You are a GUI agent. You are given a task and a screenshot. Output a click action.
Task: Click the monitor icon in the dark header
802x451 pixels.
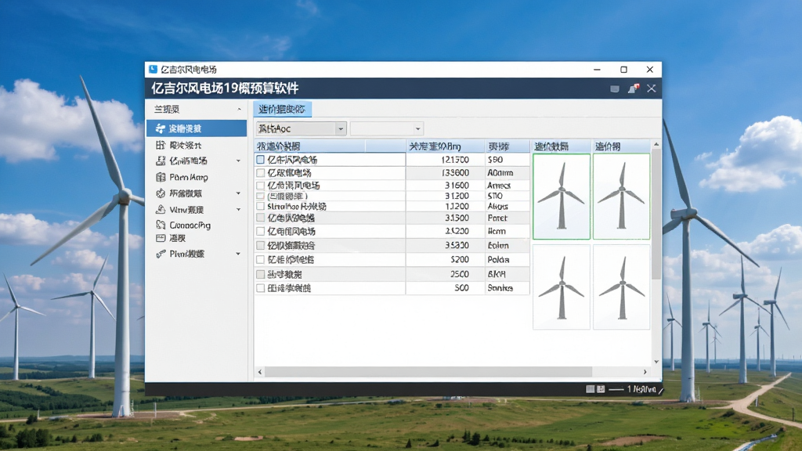click(x=615, y=89)
